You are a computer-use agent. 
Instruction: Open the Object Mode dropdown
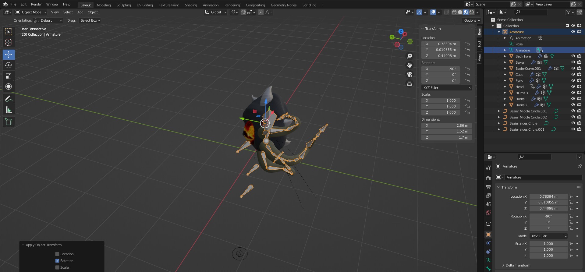coord(31,12)
